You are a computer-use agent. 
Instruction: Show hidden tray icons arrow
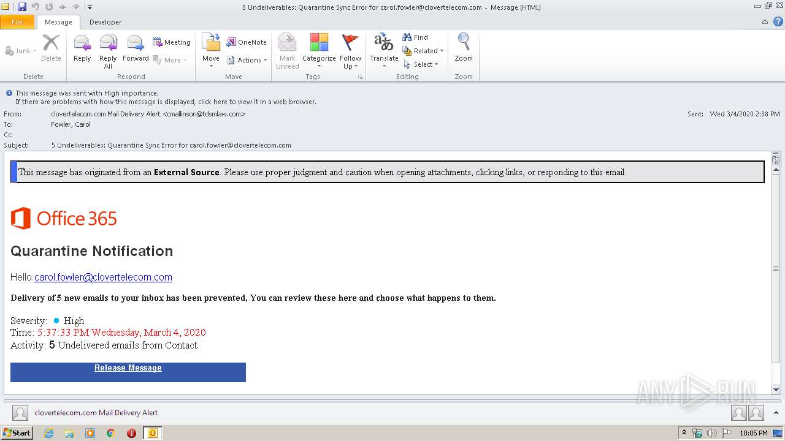pyautogui.click(x=684, y=433)
